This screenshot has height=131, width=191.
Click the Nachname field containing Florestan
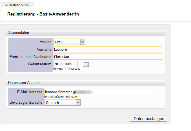tap(107, 57)
